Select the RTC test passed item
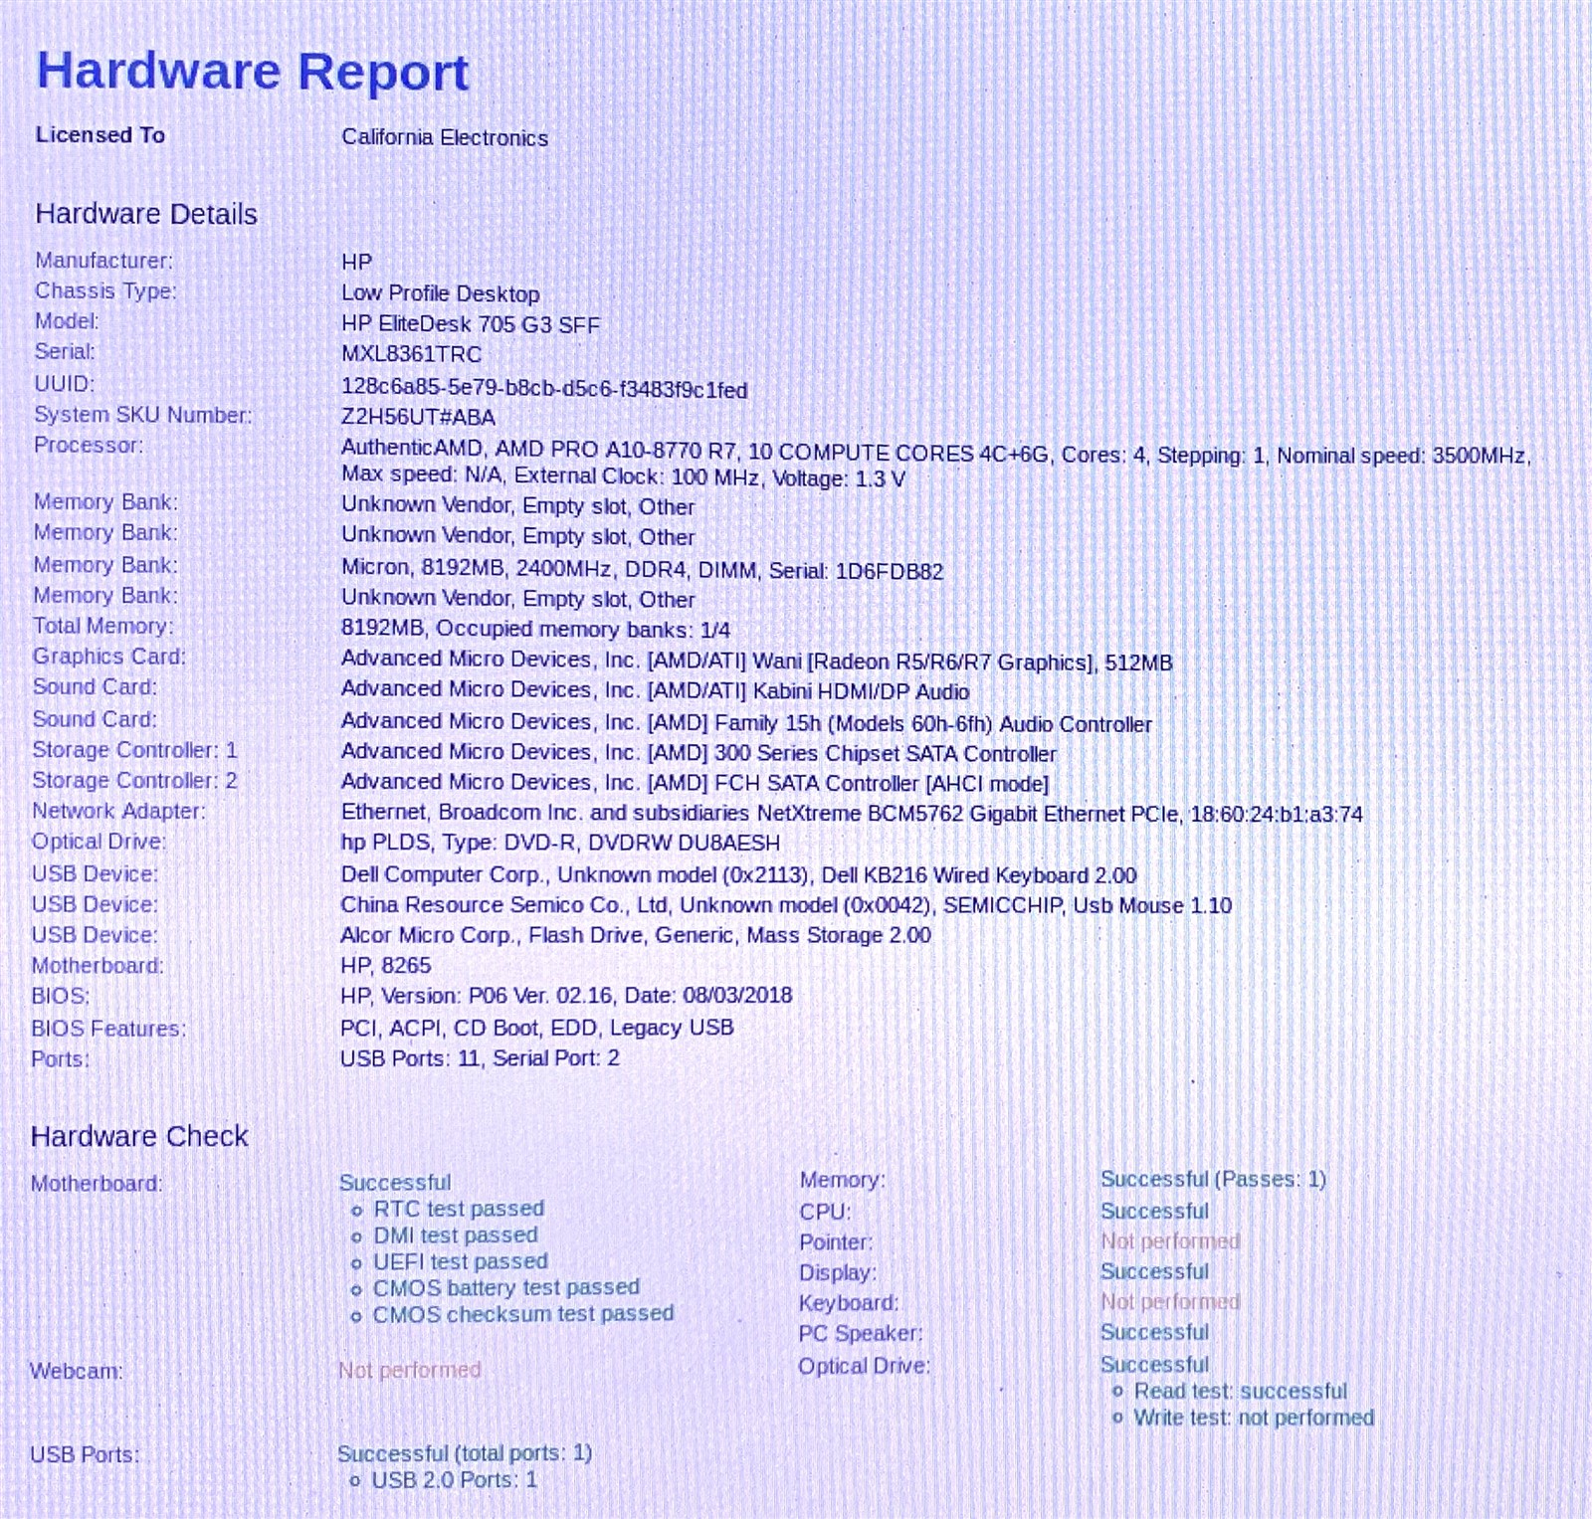The width and height of the screenshot is (1592, 1519). pyautogui.click(x=459, y=1209)
